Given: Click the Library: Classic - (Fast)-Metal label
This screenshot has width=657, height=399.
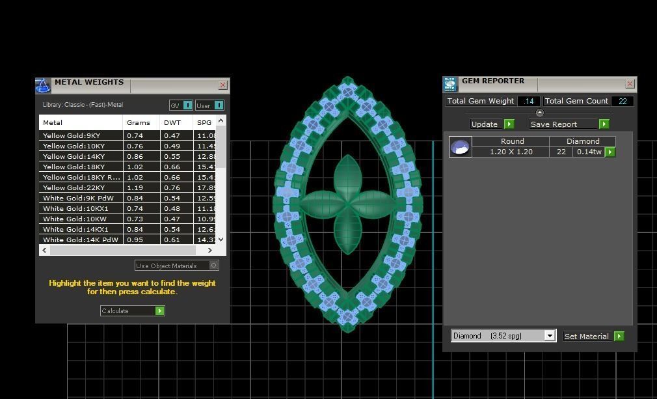Looking at the screenshot, I should click(x=83, y=105).
